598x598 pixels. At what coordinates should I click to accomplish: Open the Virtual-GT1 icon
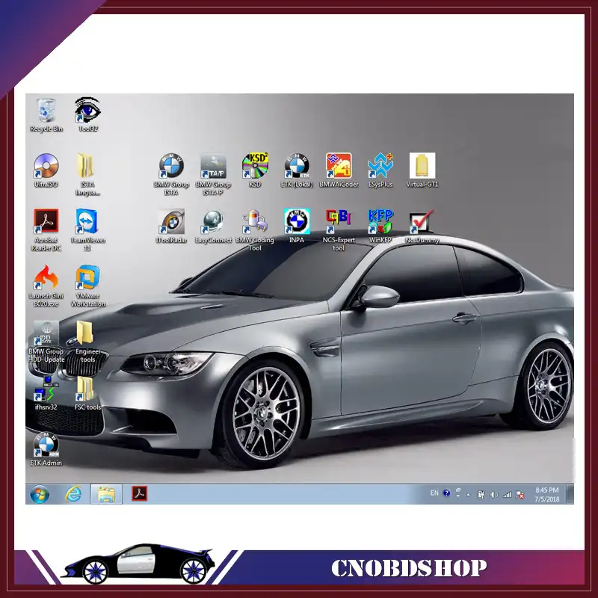[422, 170]
